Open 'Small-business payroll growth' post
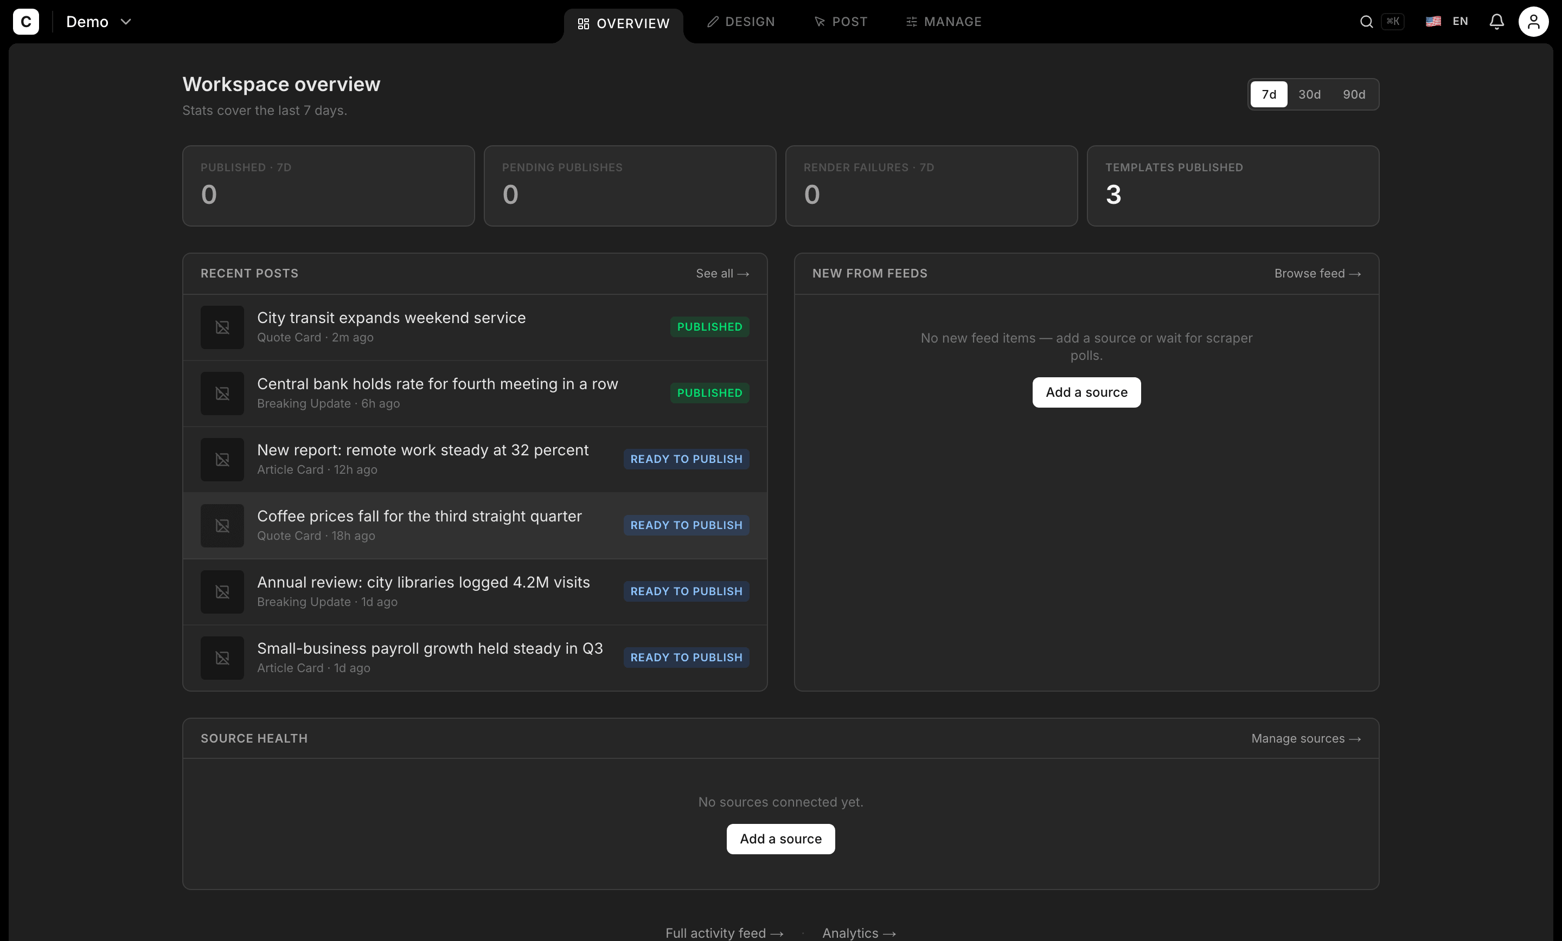1562x941 pixels. tap(475, 658)
